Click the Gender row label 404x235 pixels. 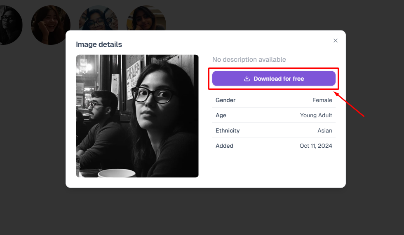(x=225, y=100)
